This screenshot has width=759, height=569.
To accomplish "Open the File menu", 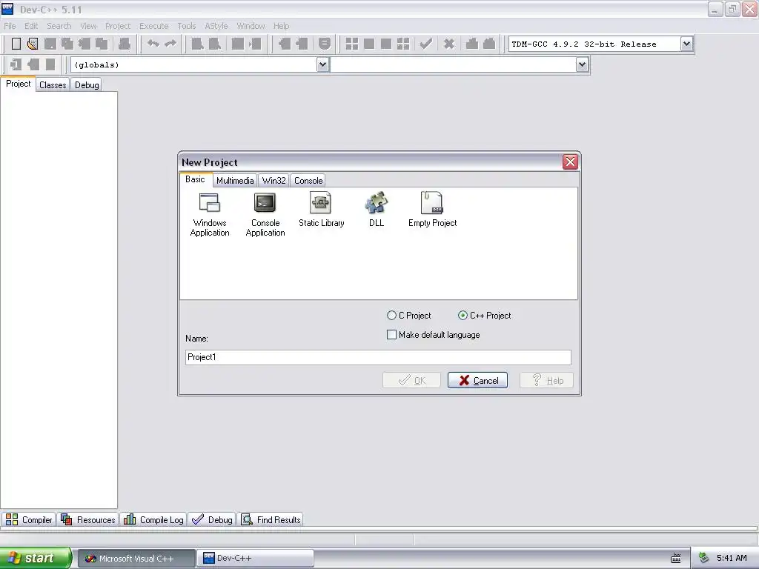I will tap(10, 26).
